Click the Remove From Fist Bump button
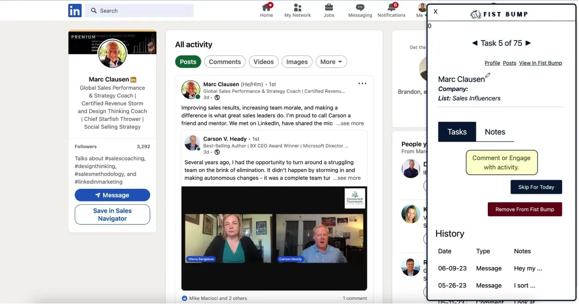Viewport: 579px width, 304px height. click(525, 210)
